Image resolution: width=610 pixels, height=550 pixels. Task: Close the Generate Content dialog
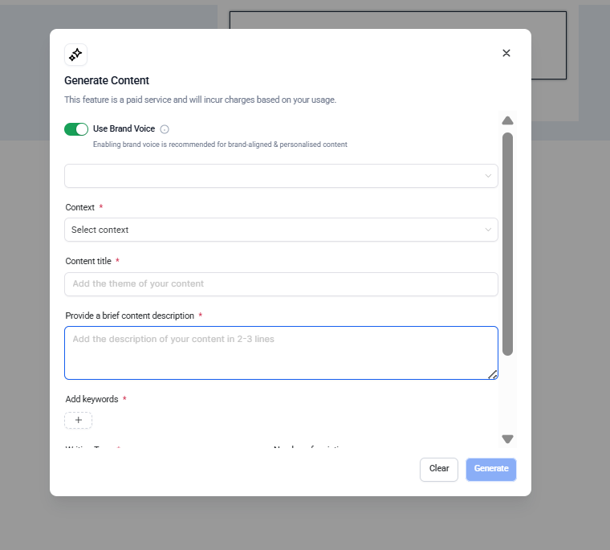(x=506, y=53)
